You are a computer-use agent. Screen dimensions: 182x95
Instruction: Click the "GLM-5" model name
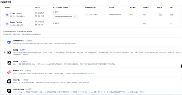click(x=16, y=50)
